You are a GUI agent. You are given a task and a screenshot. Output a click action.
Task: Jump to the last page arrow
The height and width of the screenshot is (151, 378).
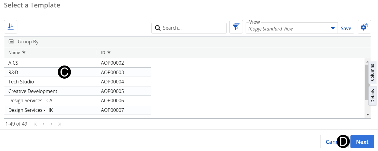(60, 124)
